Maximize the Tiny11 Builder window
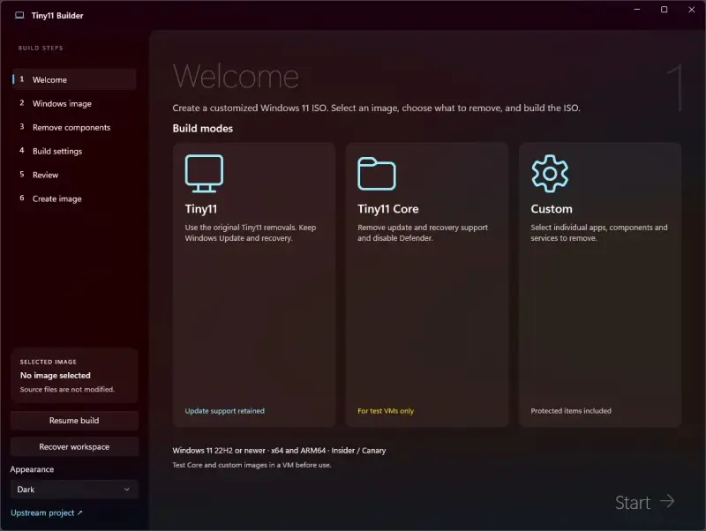 coord(665,10)
